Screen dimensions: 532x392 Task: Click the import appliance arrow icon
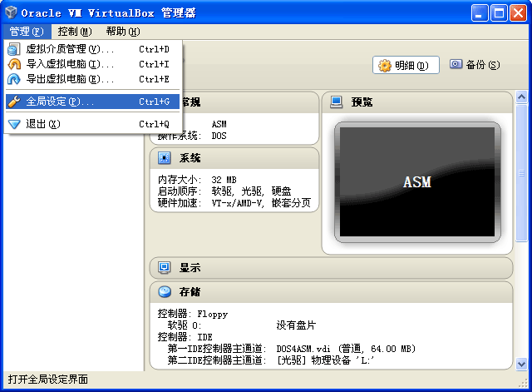[x=14, y=64]
